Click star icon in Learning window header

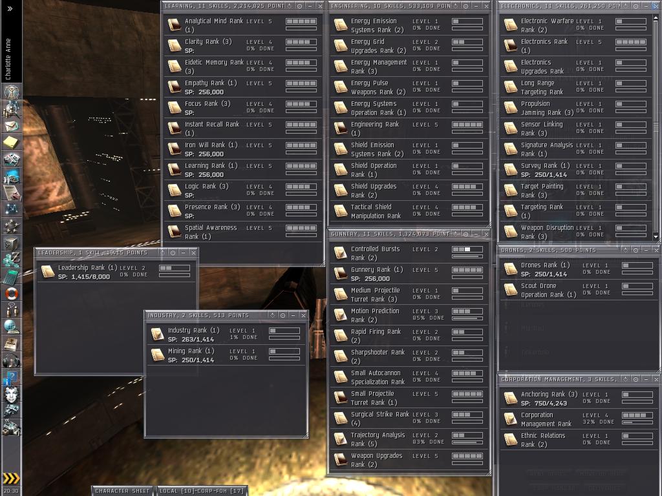[290, 6]
